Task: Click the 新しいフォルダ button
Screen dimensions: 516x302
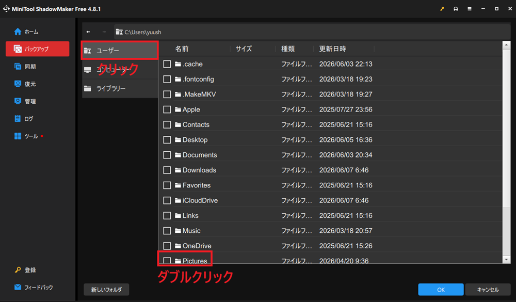Action: tap(106, 290)
